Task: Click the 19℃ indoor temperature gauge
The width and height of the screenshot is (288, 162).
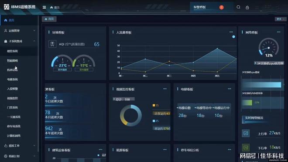Action: pyautogui.click(x=84, y=61)
